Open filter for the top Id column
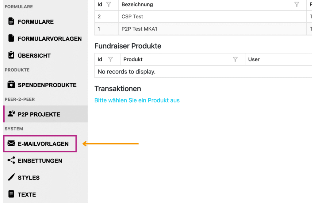Screen dimensions: 314x203 (x=109, y=5)
